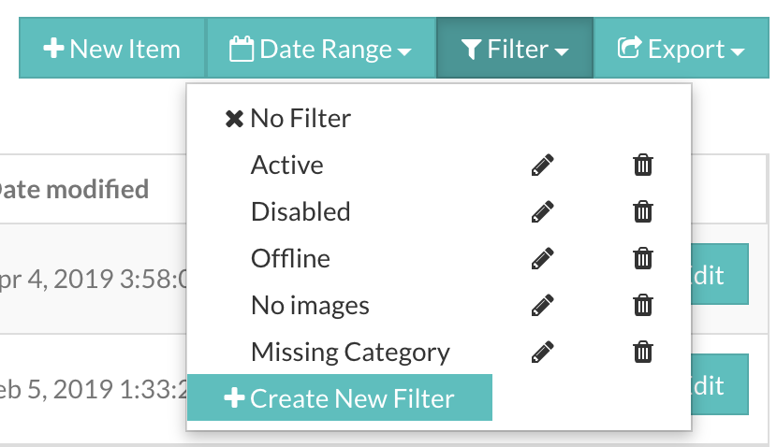Click the New Item button
This screenshot has width=777, height=447.
[x=112, y=48]
